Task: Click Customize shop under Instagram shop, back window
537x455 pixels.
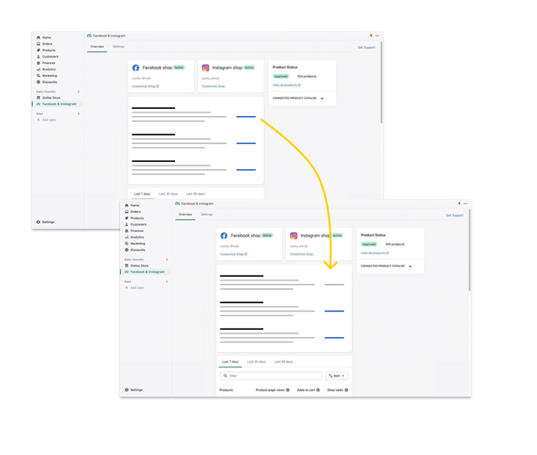Action: (x=213, y=86)
